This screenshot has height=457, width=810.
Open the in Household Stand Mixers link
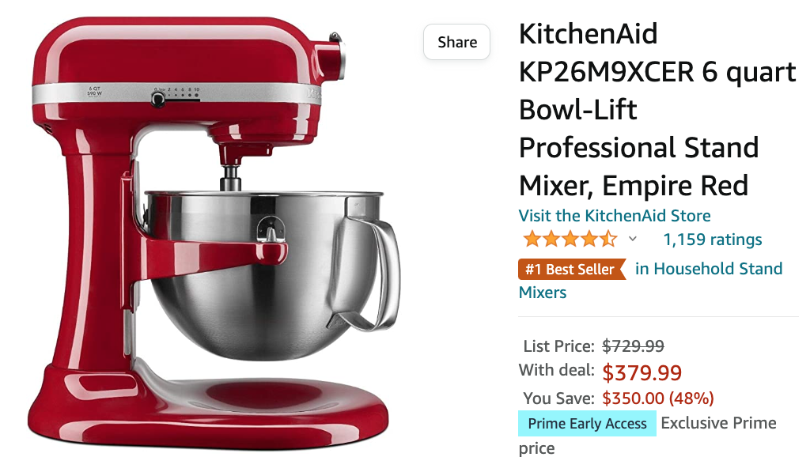click(651, 281)
